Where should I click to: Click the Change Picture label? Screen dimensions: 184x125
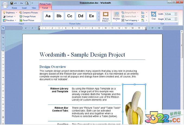29,17
